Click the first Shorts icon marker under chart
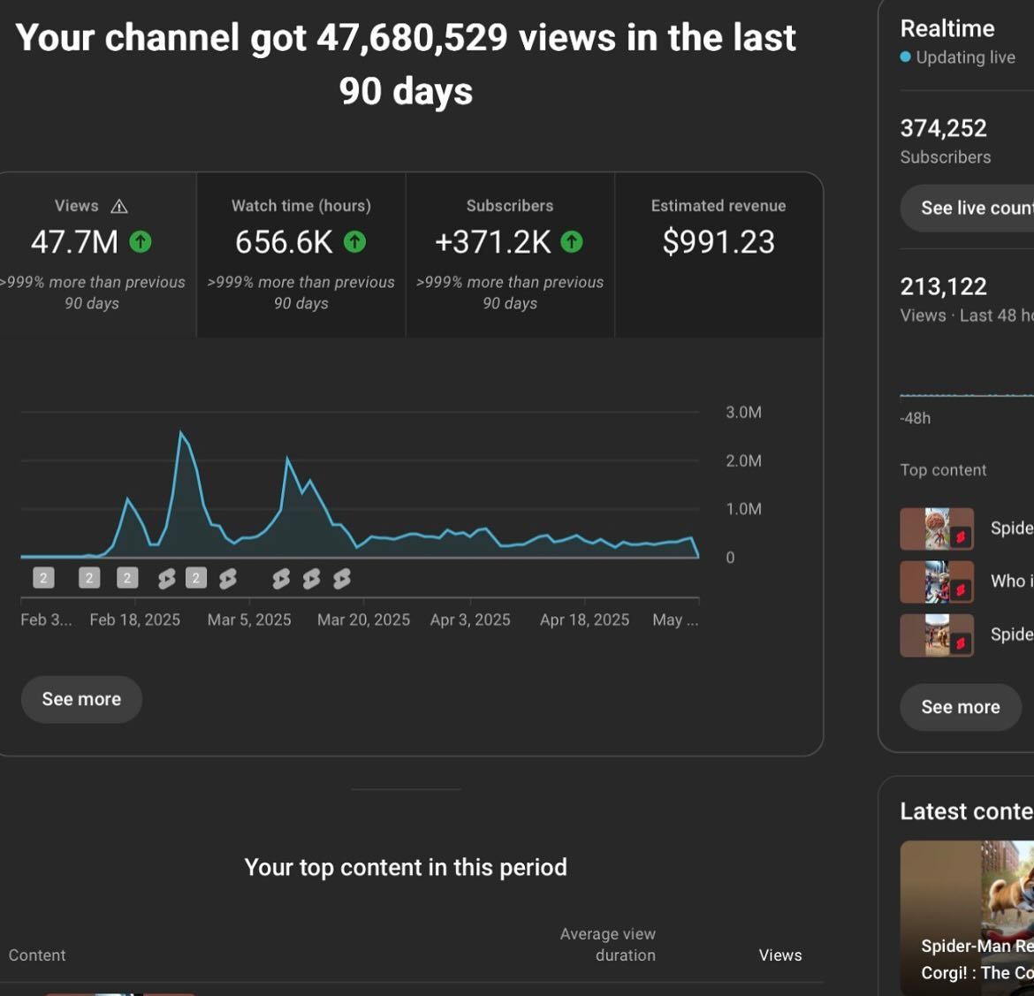 tap(166, 579)
